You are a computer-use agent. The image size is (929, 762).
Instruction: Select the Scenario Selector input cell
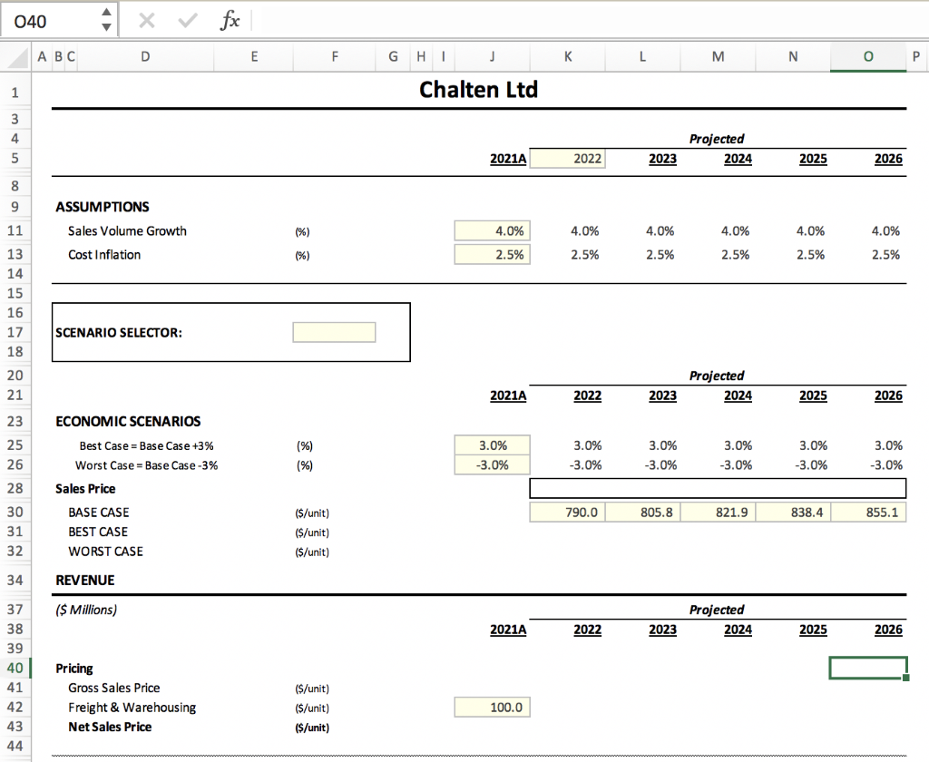pyautogui.click(x=334, y=332)
